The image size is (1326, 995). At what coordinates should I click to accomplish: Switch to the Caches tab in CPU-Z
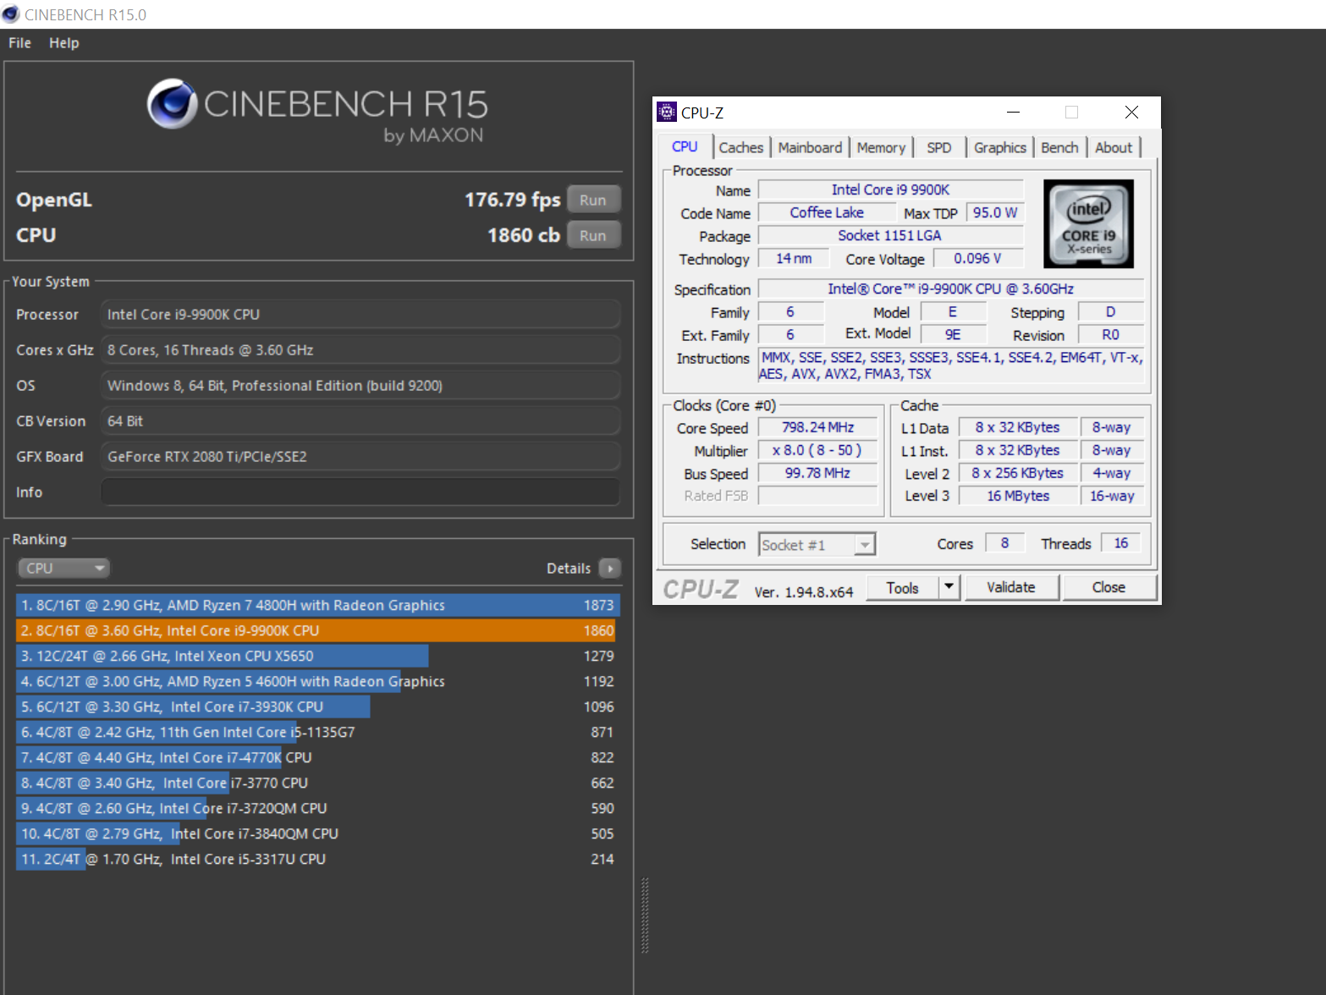[741, 147]
